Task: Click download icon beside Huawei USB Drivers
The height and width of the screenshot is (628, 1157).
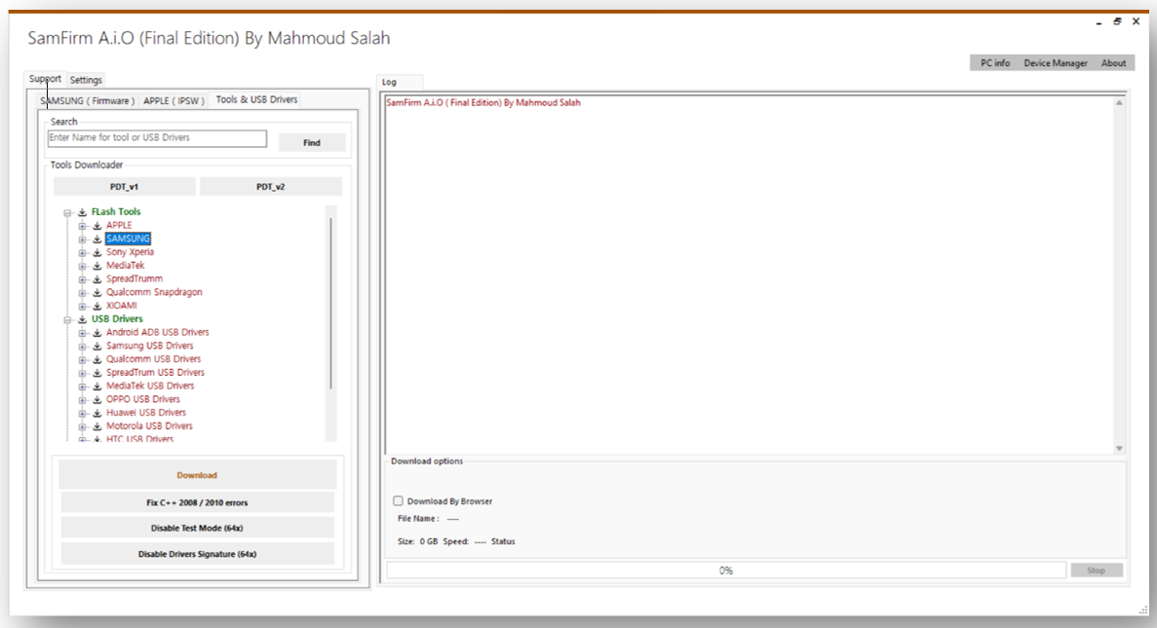Action: point(96,414)
